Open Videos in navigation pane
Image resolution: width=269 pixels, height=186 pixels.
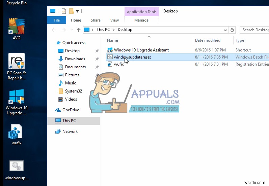(x=71, y=99)
